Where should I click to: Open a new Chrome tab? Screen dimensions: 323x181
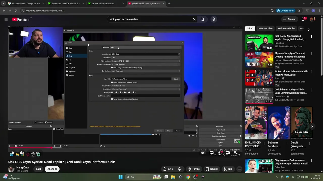169,4
